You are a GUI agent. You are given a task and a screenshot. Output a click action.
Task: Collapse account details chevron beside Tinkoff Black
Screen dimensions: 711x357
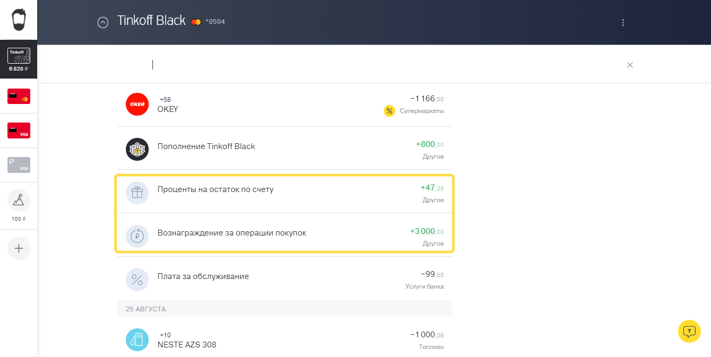pyautogui.click(x=103, y=22)
